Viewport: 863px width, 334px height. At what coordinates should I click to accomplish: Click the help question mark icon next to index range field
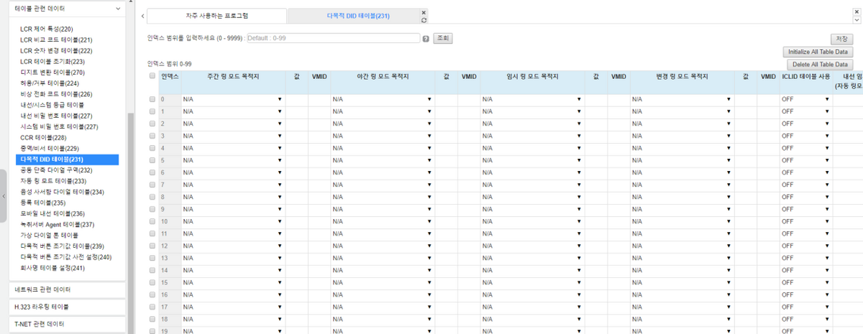click(426, 39)
